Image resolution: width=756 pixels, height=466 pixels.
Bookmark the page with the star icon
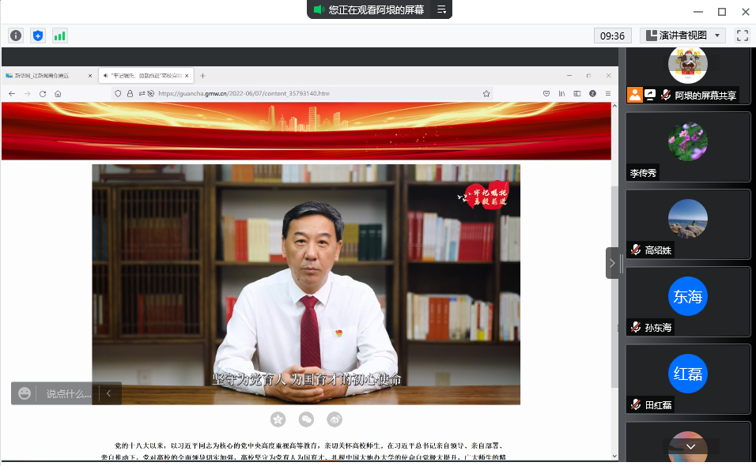(486, 93)
